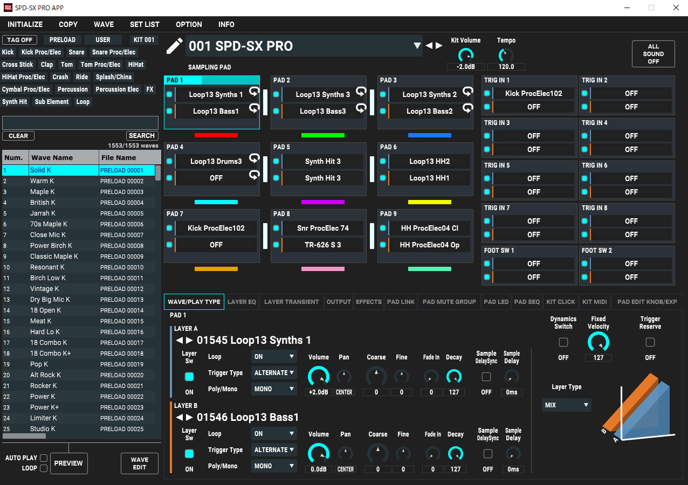Adjust the Kit Volume knob
Screen dimensions: 688x485
coord(465,56)
